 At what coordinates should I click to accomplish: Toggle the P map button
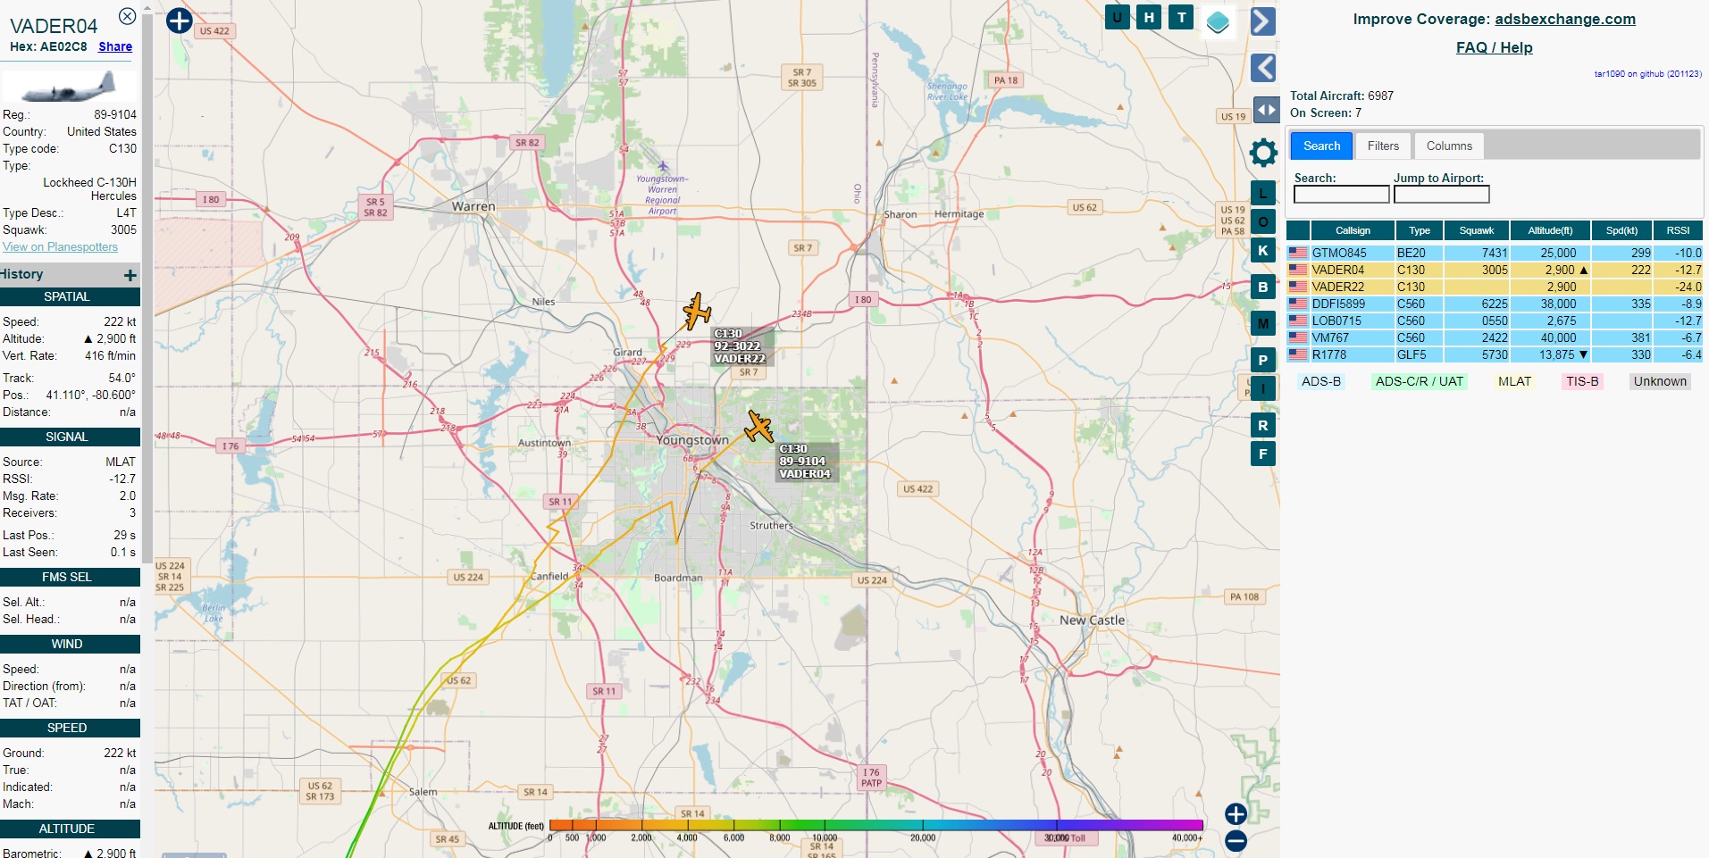pos(1262,361)
